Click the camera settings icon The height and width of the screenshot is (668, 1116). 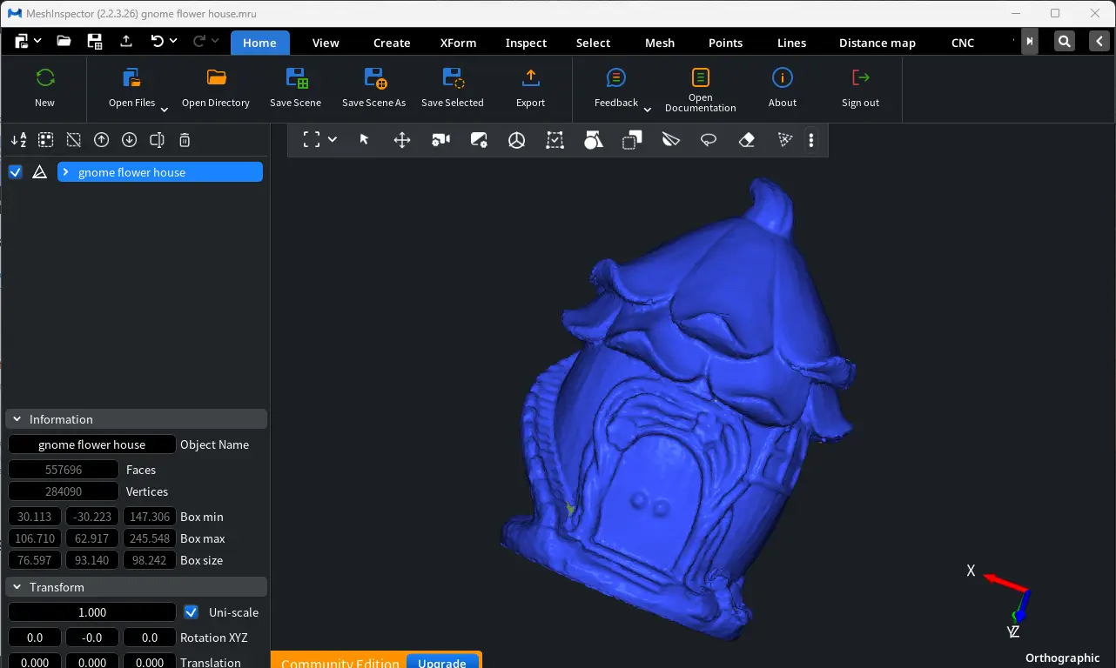click(x=441, y=139)
